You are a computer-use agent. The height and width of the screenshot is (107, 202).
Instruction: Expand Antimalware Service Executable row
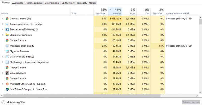point(2,24)
